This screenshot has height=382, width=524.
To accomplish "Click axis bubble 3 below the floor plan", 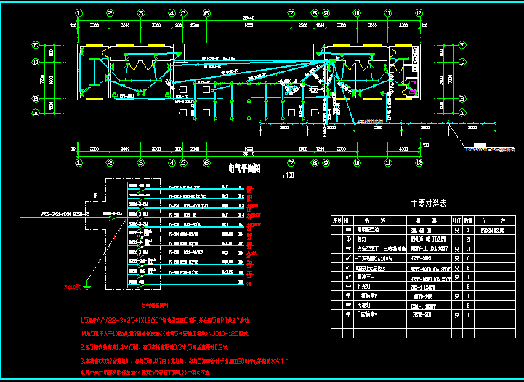I will (x=141, y=163).
